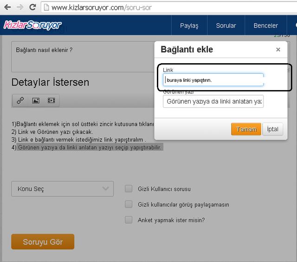Click the question title text area
Screen dimensions: 297x262
83,57
